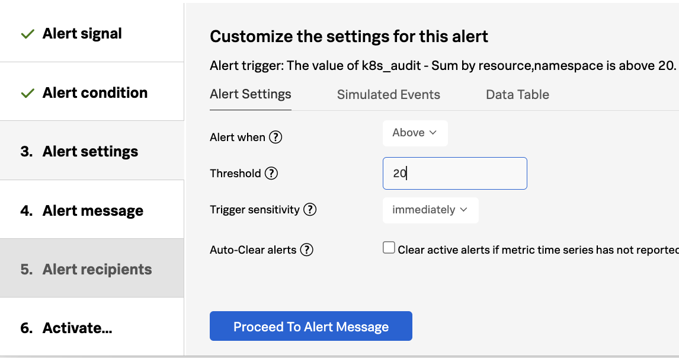Open the Trigger sensitivity help tooltip icon
679x358 pixels.
point(310,210)
